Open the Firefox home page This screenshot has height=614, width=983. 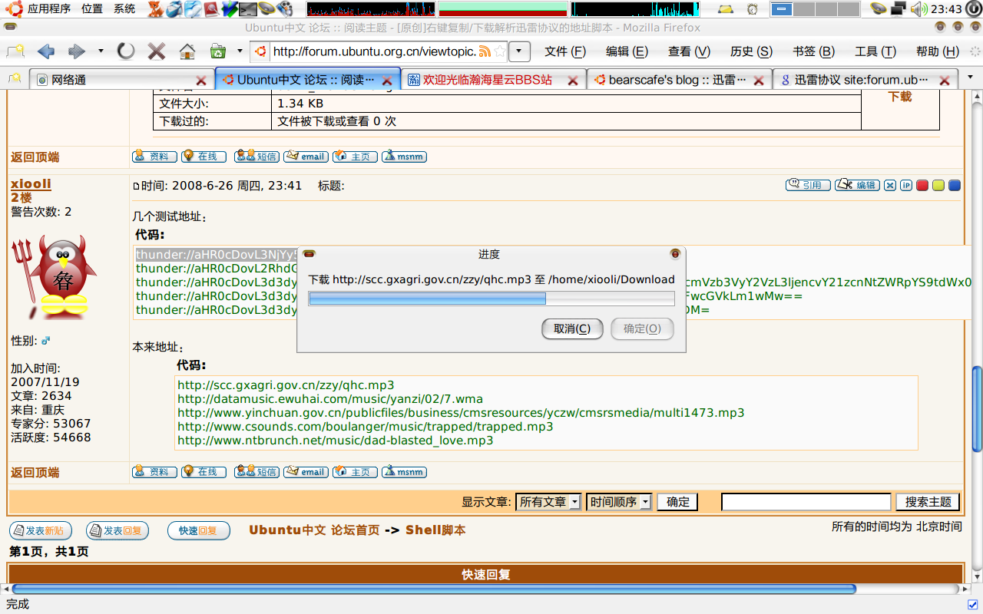[x=187, y=51]
